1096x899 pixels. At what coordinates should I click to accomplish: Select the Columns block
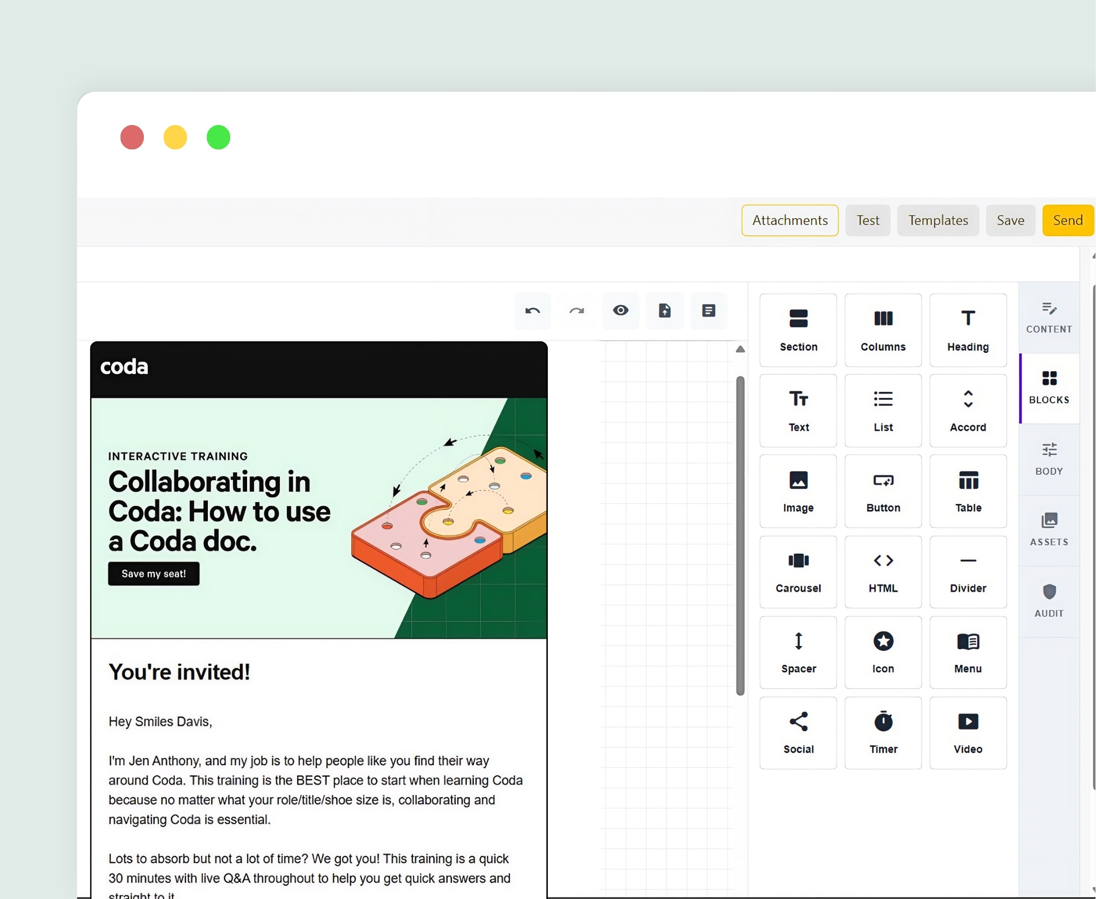[883, 330]
